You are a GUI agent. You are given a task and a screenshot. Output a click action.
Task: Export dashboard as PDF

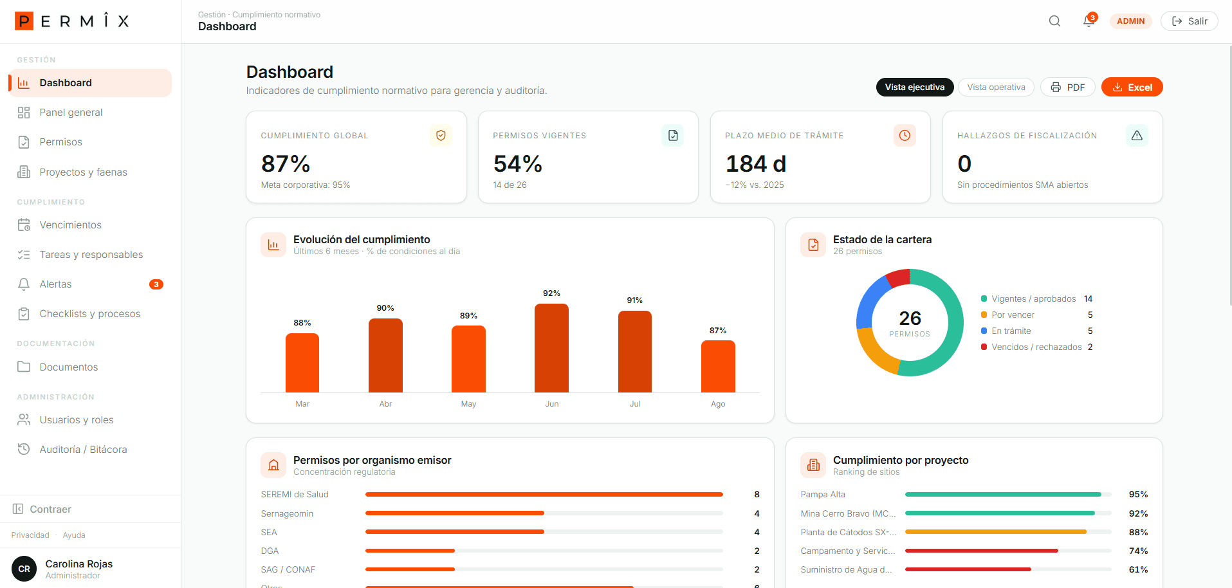tap(1067, 87)
